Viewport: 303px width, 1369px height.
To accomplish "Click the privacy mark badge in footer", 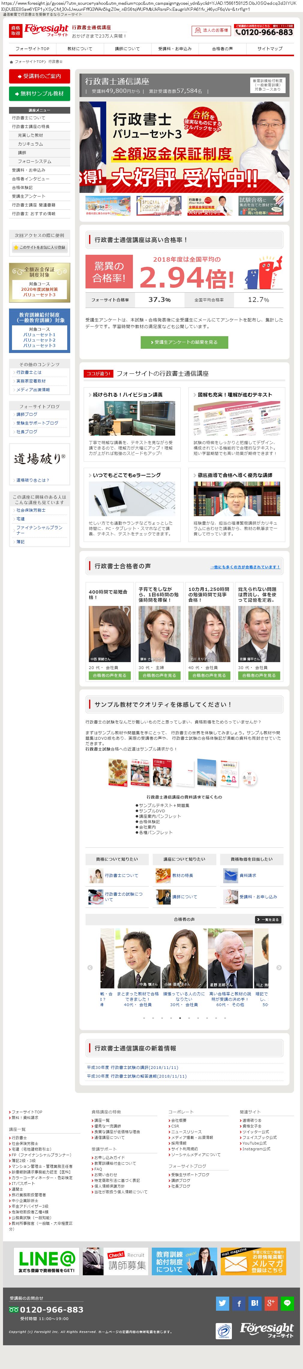I will click(223, 1331).
